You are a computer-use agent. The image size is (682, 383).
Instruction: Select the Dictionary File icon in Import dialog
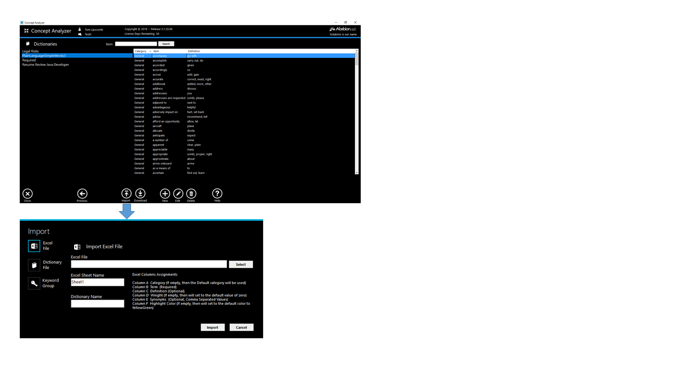(x=34, y=265)
